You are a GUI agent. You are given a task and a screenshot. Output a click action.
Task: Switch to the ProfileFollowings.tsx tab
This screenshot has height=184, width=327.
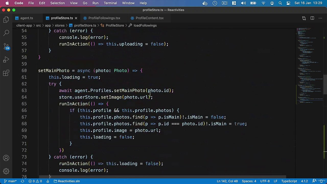click(104, 18)
